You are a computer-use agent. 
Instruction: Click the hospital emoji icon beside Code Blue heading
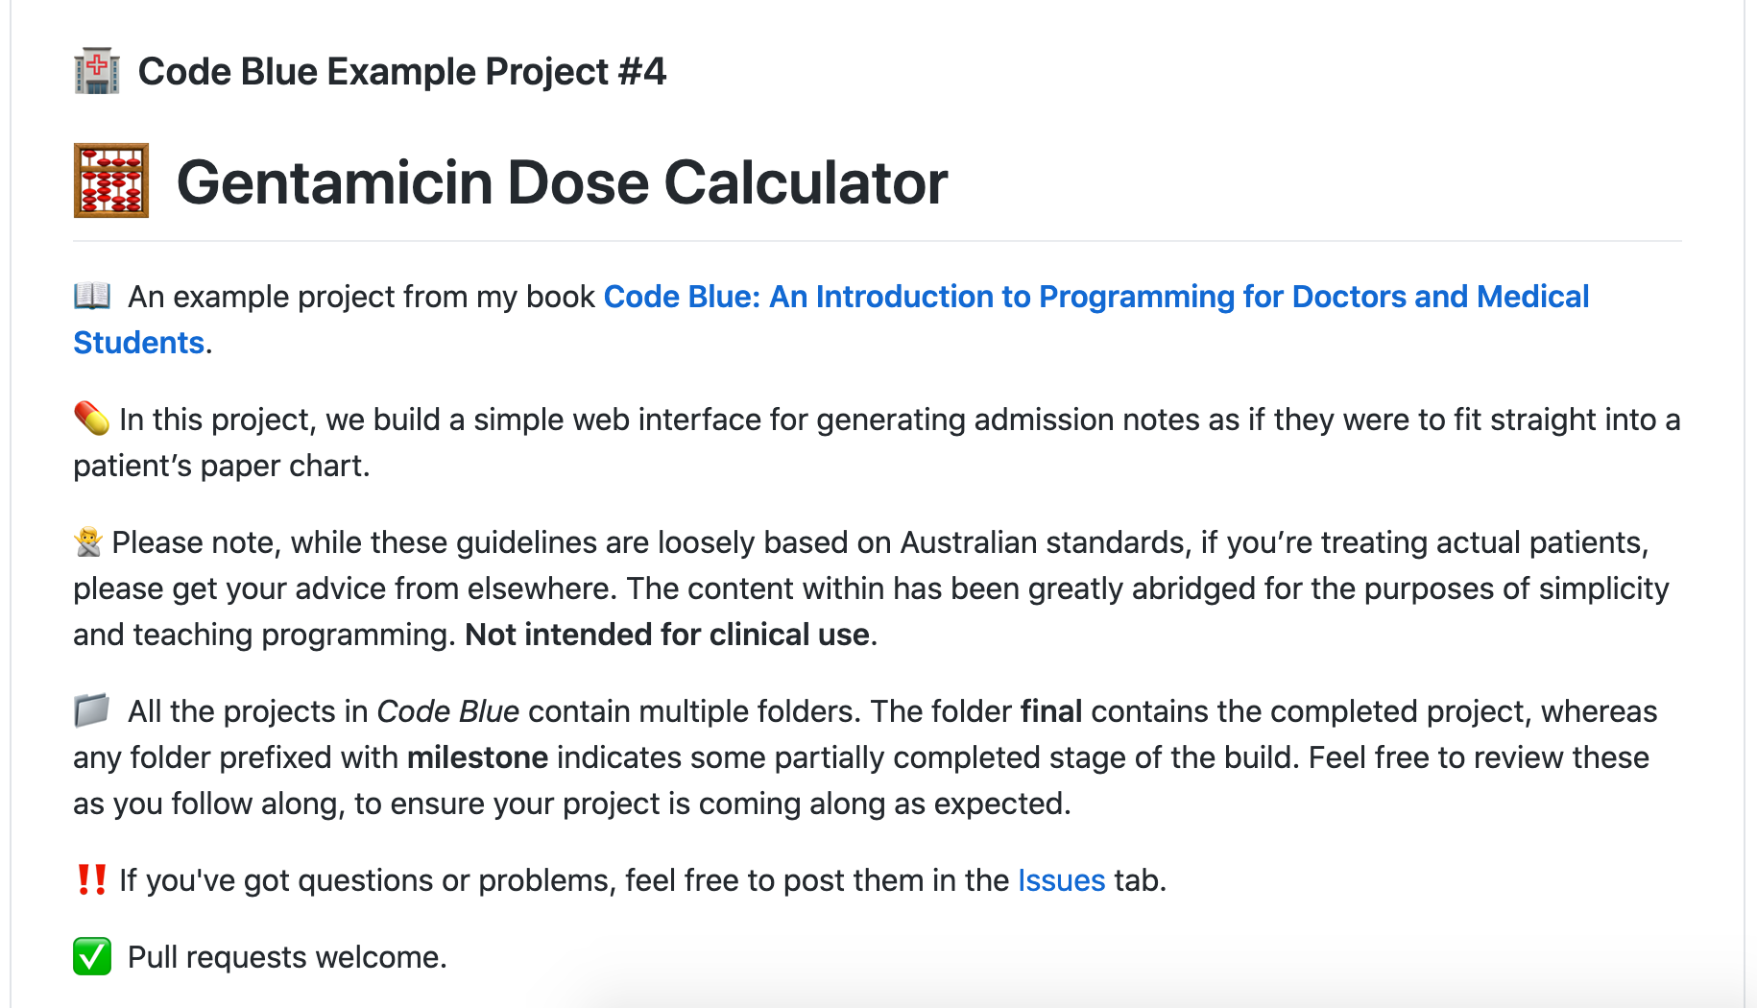[x=97, y=71]
